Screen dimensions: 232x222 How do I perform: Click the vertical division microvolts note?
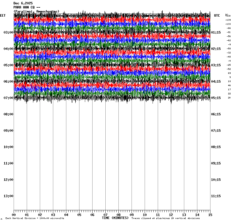click(35, 218)
